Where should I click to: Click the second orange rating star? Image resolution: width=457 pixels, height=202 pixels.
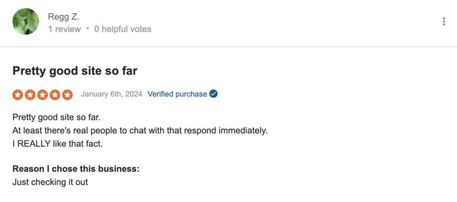point(30,94)
